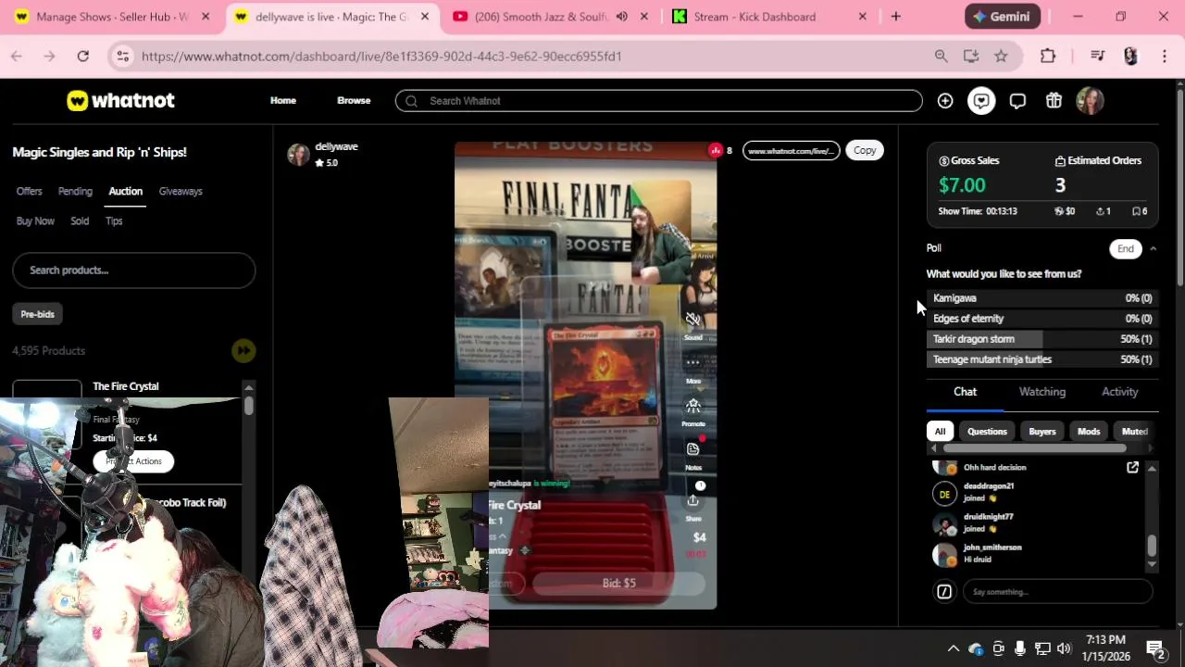Image resolution: width=1185 pixels, height=667 pixels.
Task: Open Windows notification center icon
Action: coord(1155,648)
